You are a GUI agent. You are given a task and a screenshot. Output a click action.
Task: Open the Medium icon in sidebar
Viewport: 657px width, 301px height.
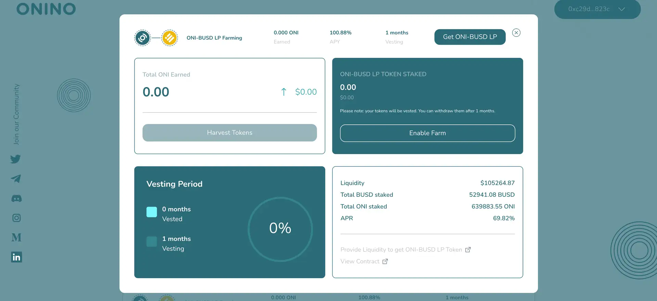[x=16, y=237]
